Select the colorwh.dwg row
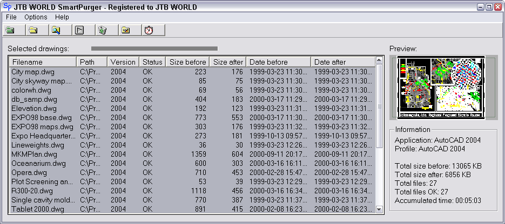The height and width of the screenshot is (224, 505). pyautogui.click(x=192, y=90)
